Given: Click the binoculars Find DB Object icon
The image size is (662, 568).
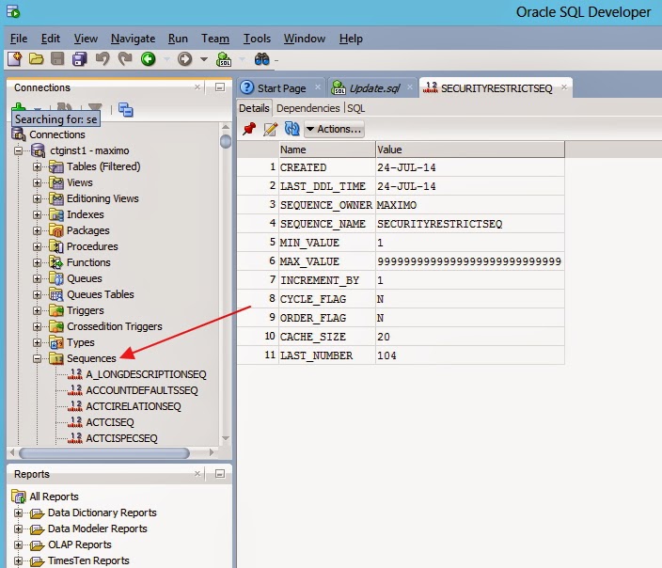Looking at the screenshot, I should point(261,59).
